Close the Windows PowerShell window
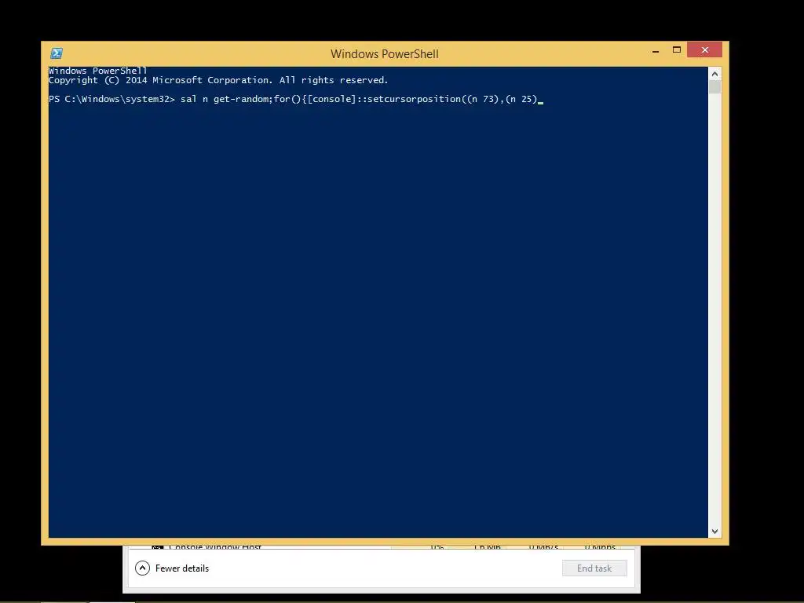Viewport: 804px width, 603px height. click(x=704, y=49)
